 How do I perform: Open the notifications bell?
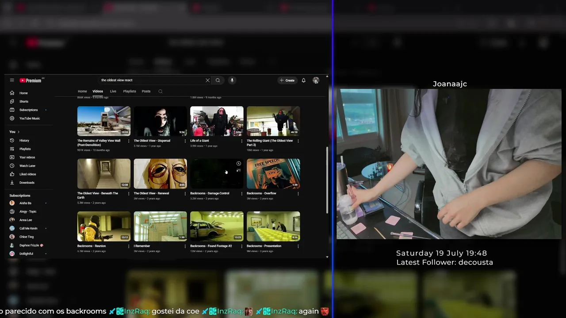pyautogui.click(x=303, y=80)
